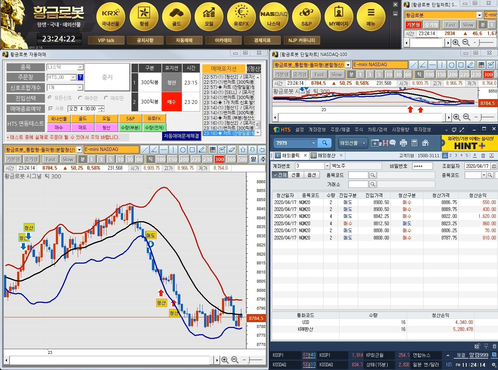Toggle the 전체 filter in HTS

coord(280,175)
